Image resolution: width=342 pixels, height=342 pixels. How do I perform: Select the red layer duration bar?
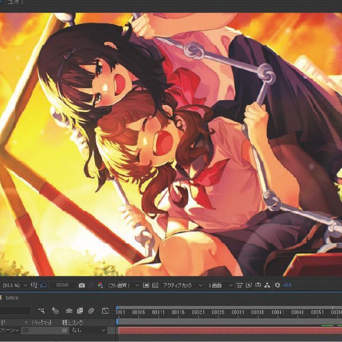click(x=230, y=331)
